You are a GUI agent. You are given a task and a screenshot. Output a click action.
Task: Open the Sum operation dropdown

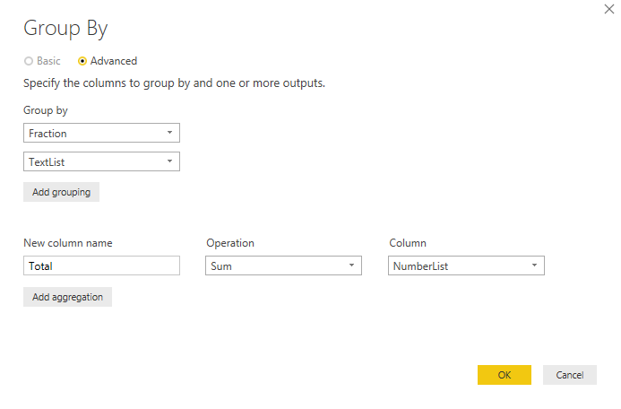[283, 265]
